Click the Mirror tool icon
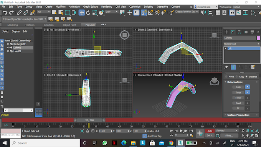Screen dimensions: 261x147 [203, 13]
